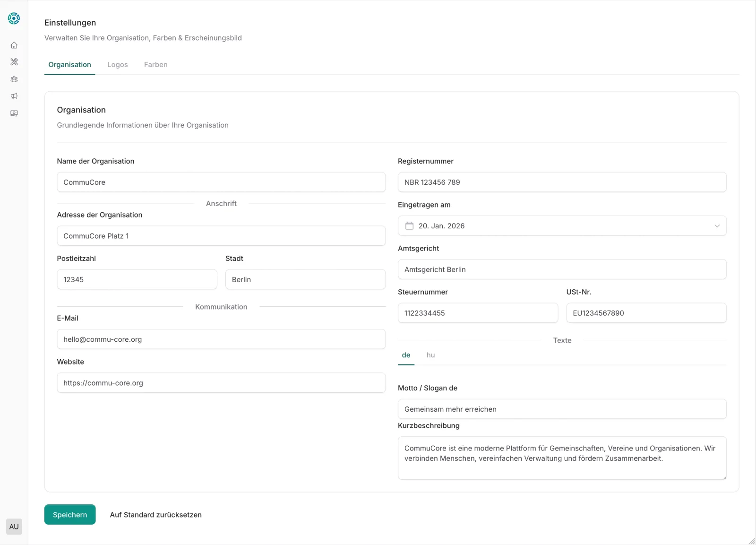This screenshot has width=756, height=545.
Task: Click the E-Mail input field
Action: [x=221, y=339]
